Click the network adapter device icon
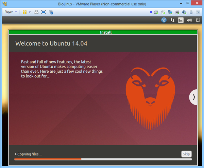 (170, 12)
